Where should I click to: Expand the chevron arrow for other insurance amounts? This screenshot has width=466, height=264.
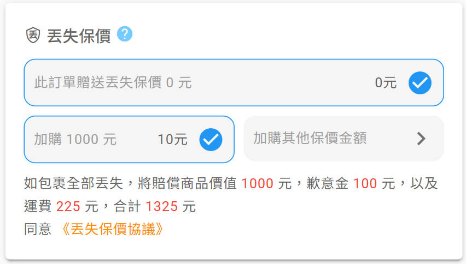coord(421,139)
